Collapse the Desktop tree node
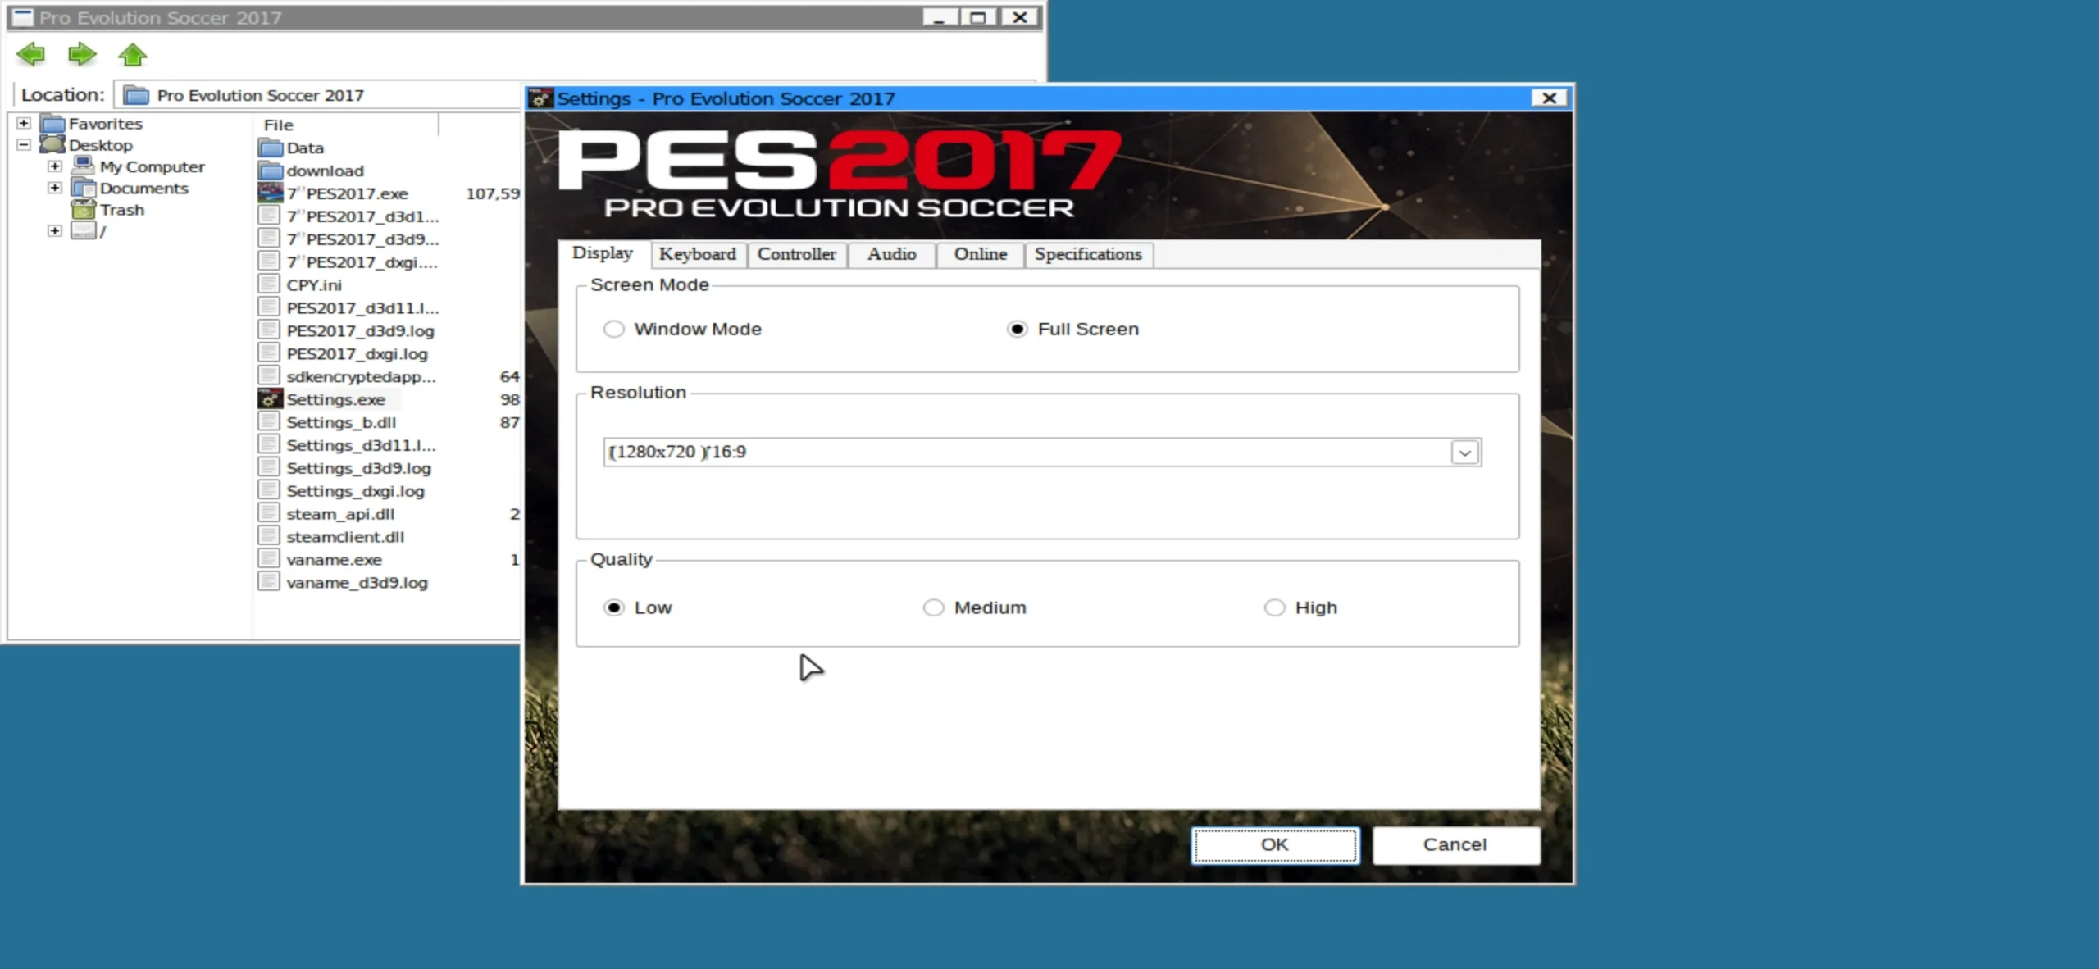Image resolution: width=2099 pixels, height=969 pixels. coord(24,144)
